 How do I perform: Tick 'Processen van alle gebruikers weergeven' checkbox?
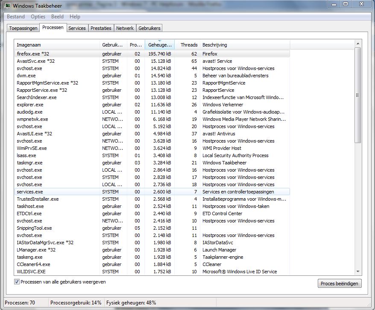click(17, 282)
